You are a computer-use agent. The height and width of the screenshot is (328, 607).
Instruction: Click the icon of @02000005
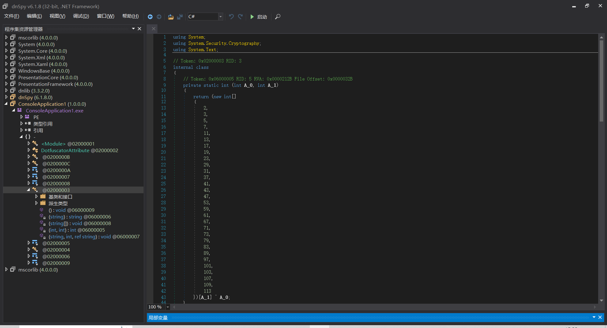35,243
